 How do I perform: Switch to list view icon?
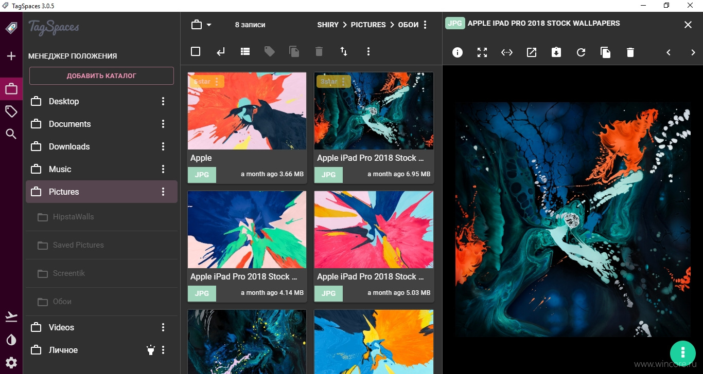(x=245, y=51)
